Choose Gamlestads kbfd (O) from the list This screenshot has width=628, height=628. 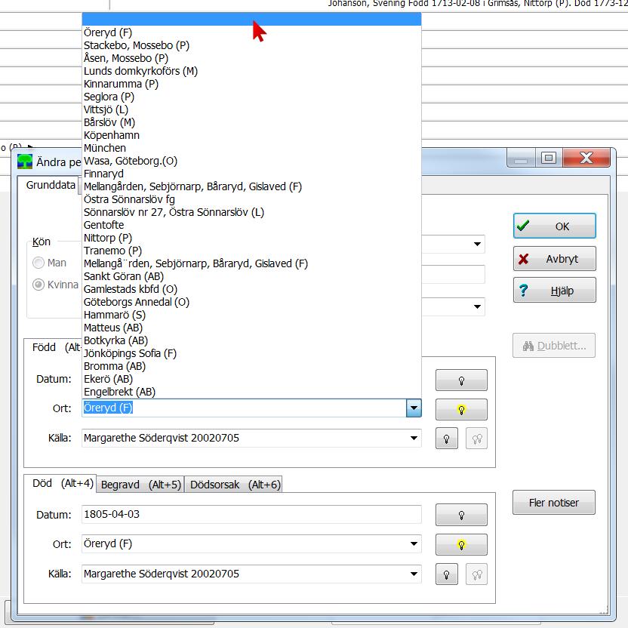[x=251, y=289]
